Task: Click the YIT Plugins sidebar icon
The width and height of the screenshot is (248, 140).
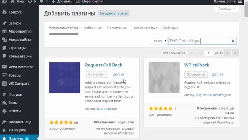Action: (x=4, y=130)
